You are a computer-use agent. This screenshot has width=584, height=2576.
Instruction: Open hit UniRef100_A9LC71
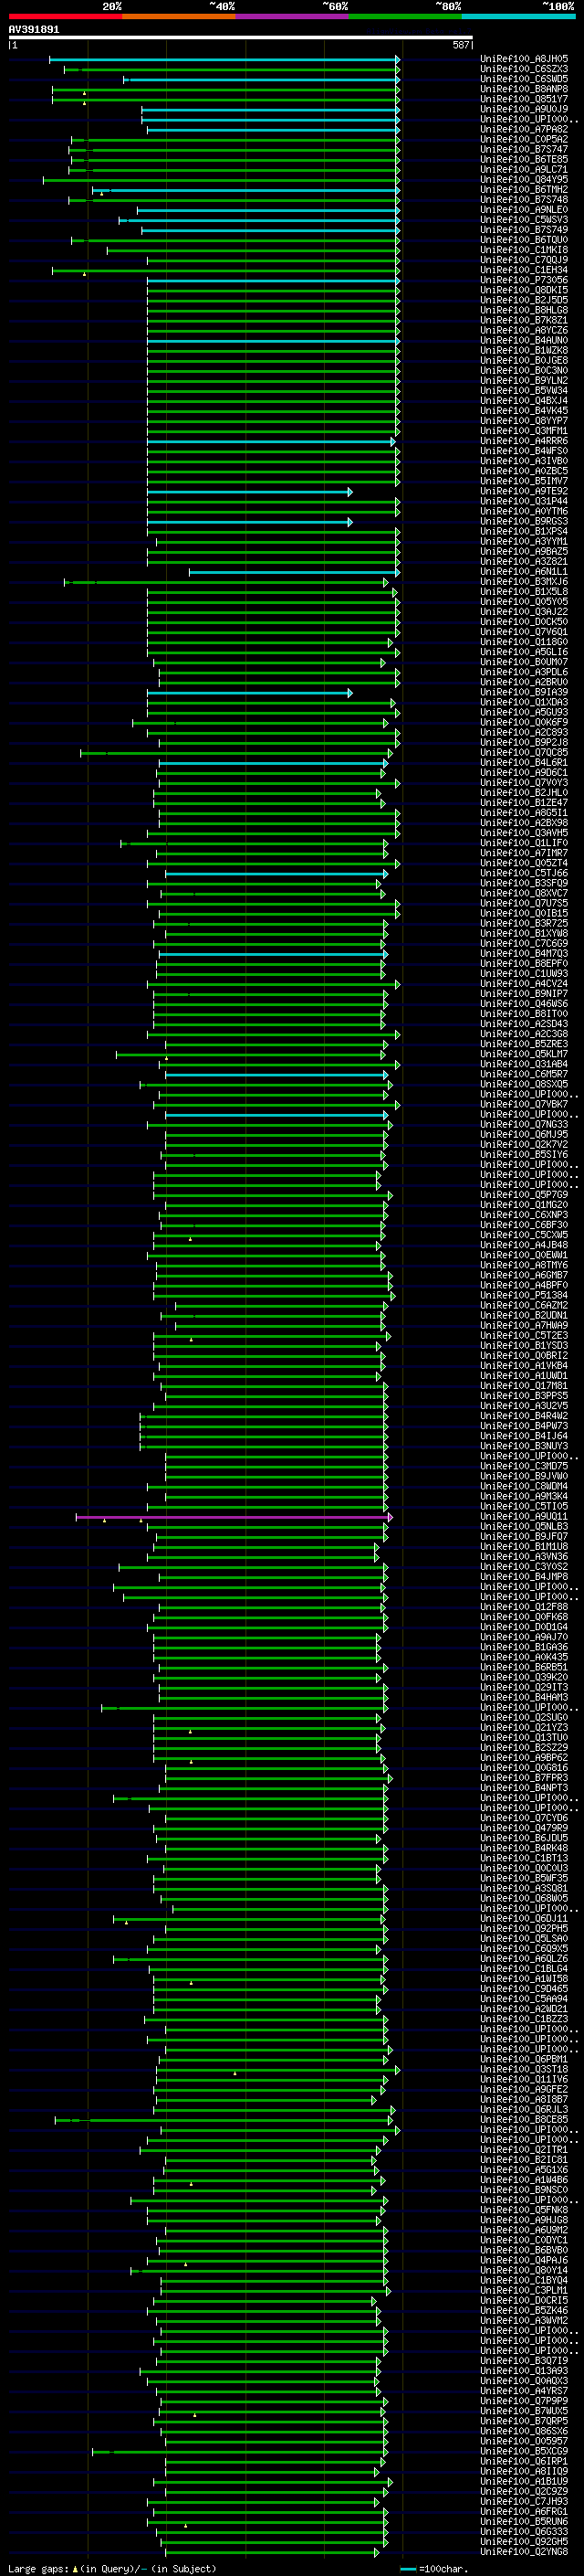(x=524, y=169)
